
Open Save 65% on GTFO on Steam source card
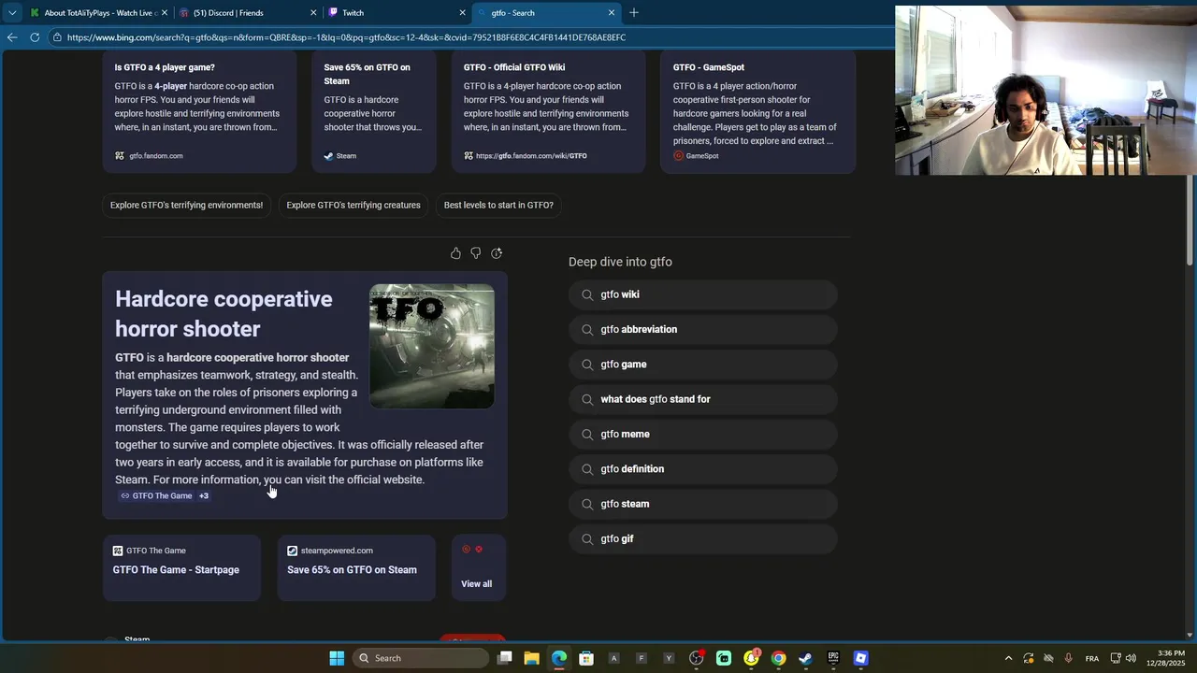click(x=356, y=567)
